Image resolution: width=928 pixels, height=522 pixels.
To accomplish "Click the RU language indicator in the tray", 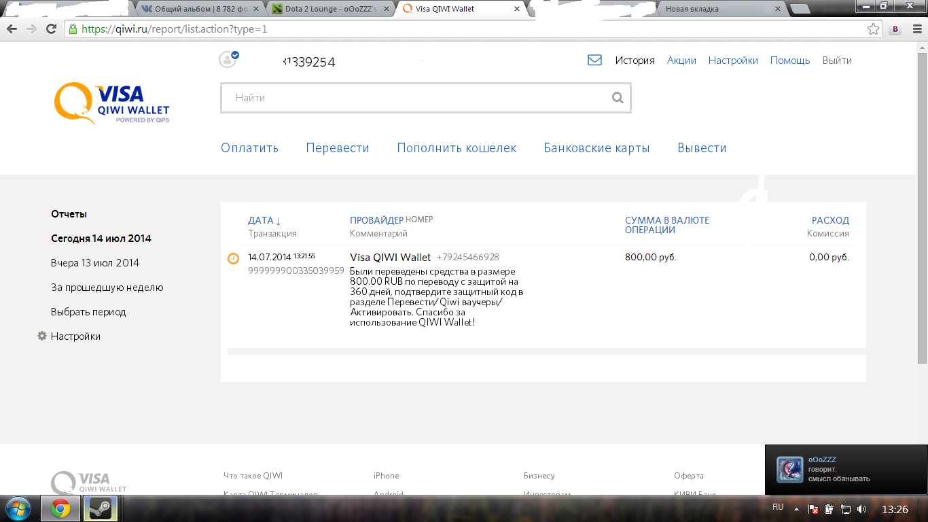I will point(778,508).
